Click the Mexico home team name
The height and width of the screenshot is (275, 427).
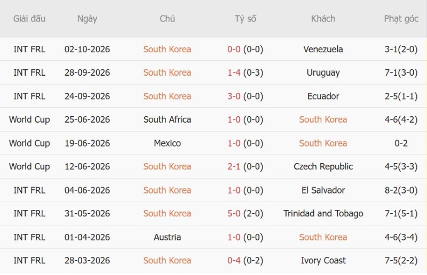pos(167,143)
